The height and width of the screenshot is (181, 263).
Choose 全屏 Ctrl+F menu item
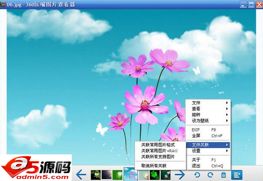pos(208,136)
